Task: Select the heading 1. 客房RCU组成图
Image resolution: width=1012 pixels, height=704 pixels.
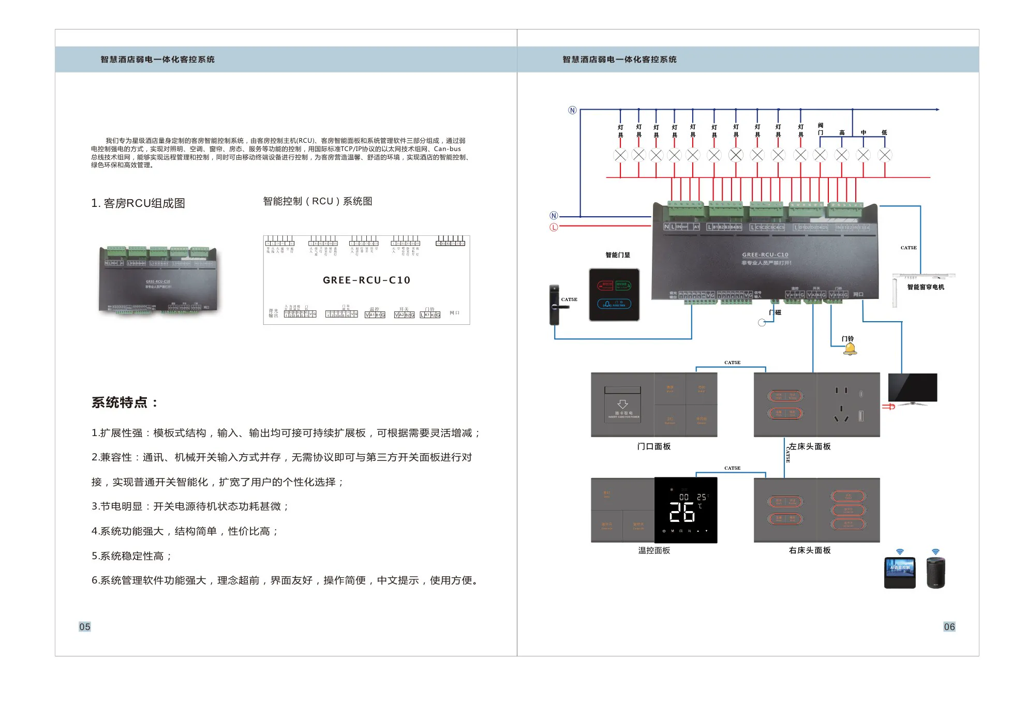Action: (x=138, y=203)
